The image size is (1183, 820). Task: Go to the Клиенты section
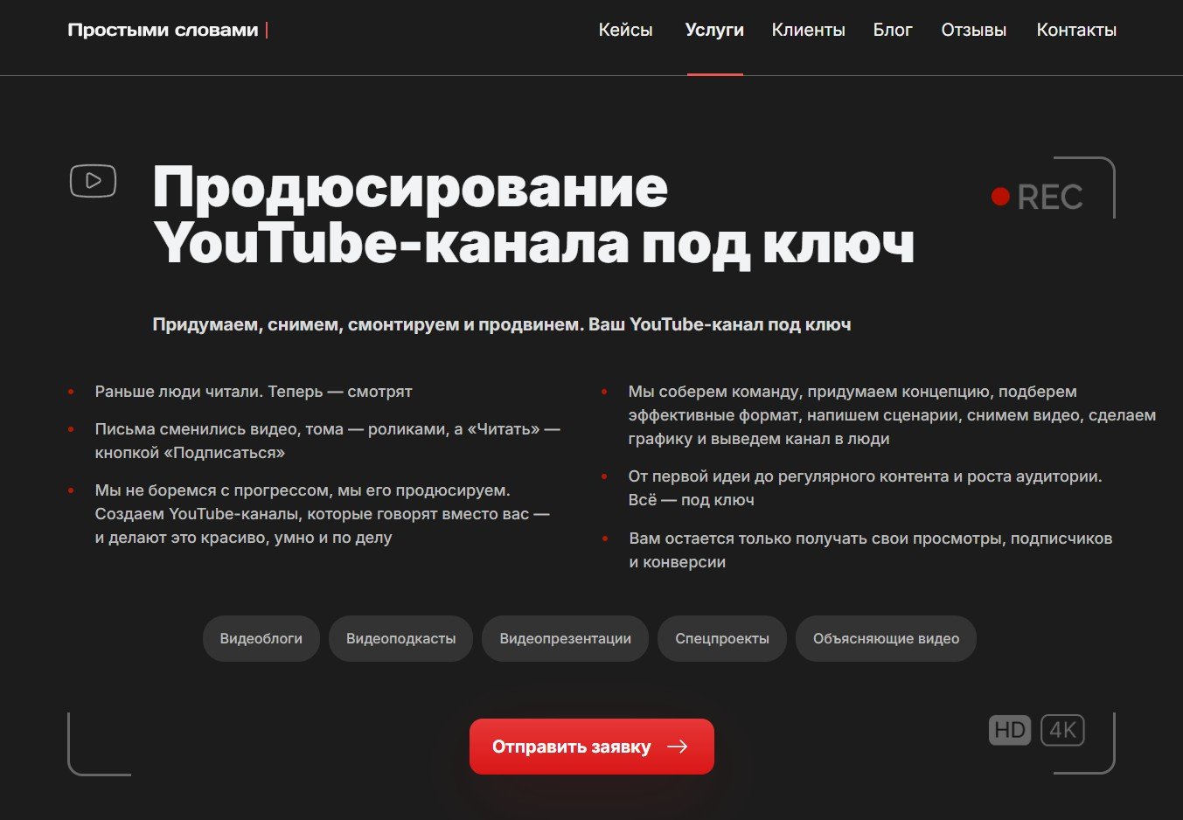tap(808, 30)
